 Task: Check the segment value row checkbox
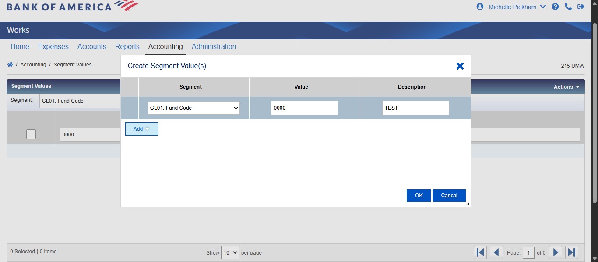(x=31, y=134)
